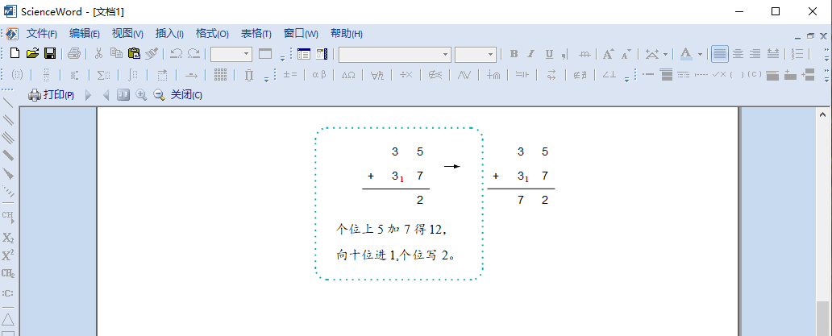
Task: Click the 打印(P) print button
Action: [x=51, y=95]
